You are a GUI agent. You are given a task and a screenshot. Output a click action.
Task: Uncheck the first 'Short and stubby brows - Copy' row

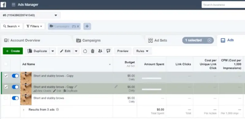tap(6, 76)
